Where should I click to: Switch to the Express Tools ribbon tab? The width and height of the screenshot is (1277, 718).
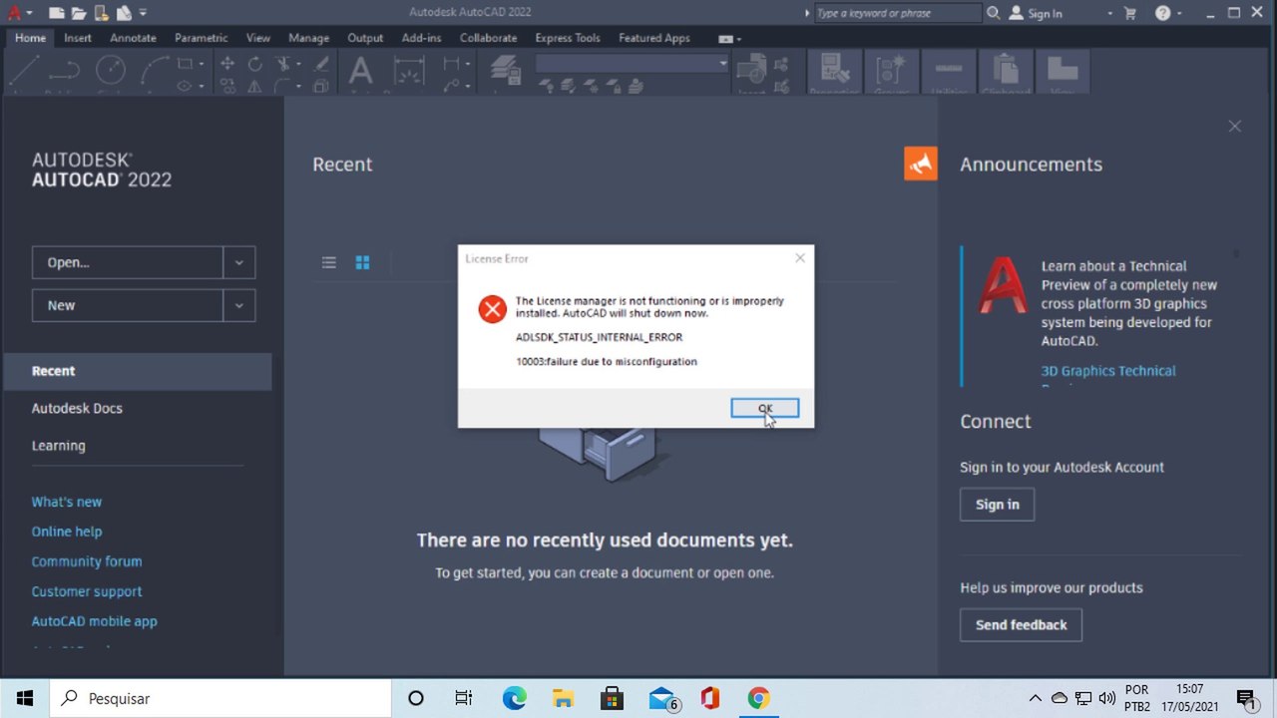coord(568,38)
